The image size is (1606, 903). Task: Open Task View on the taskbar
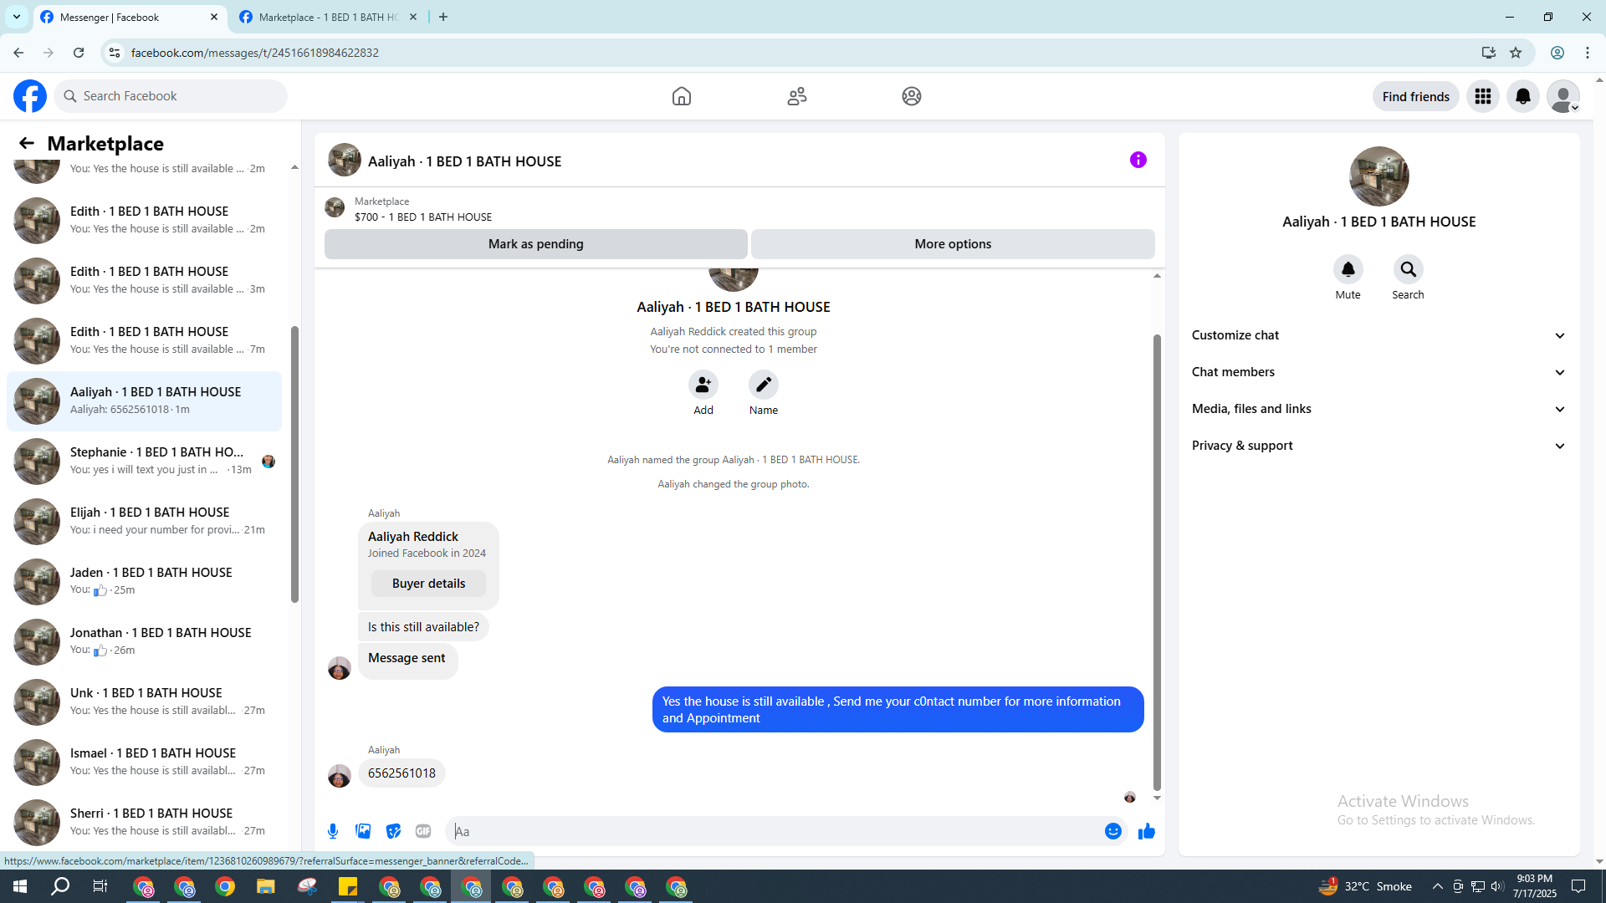(x=100, y=886)
